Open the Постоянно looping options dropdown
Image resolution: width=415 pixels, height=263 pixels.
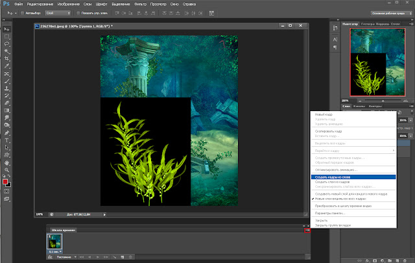(x=66, y=257)
